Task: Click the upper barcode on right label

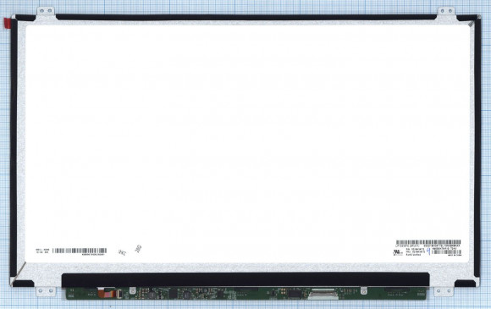Action: [x=428, y=242]
